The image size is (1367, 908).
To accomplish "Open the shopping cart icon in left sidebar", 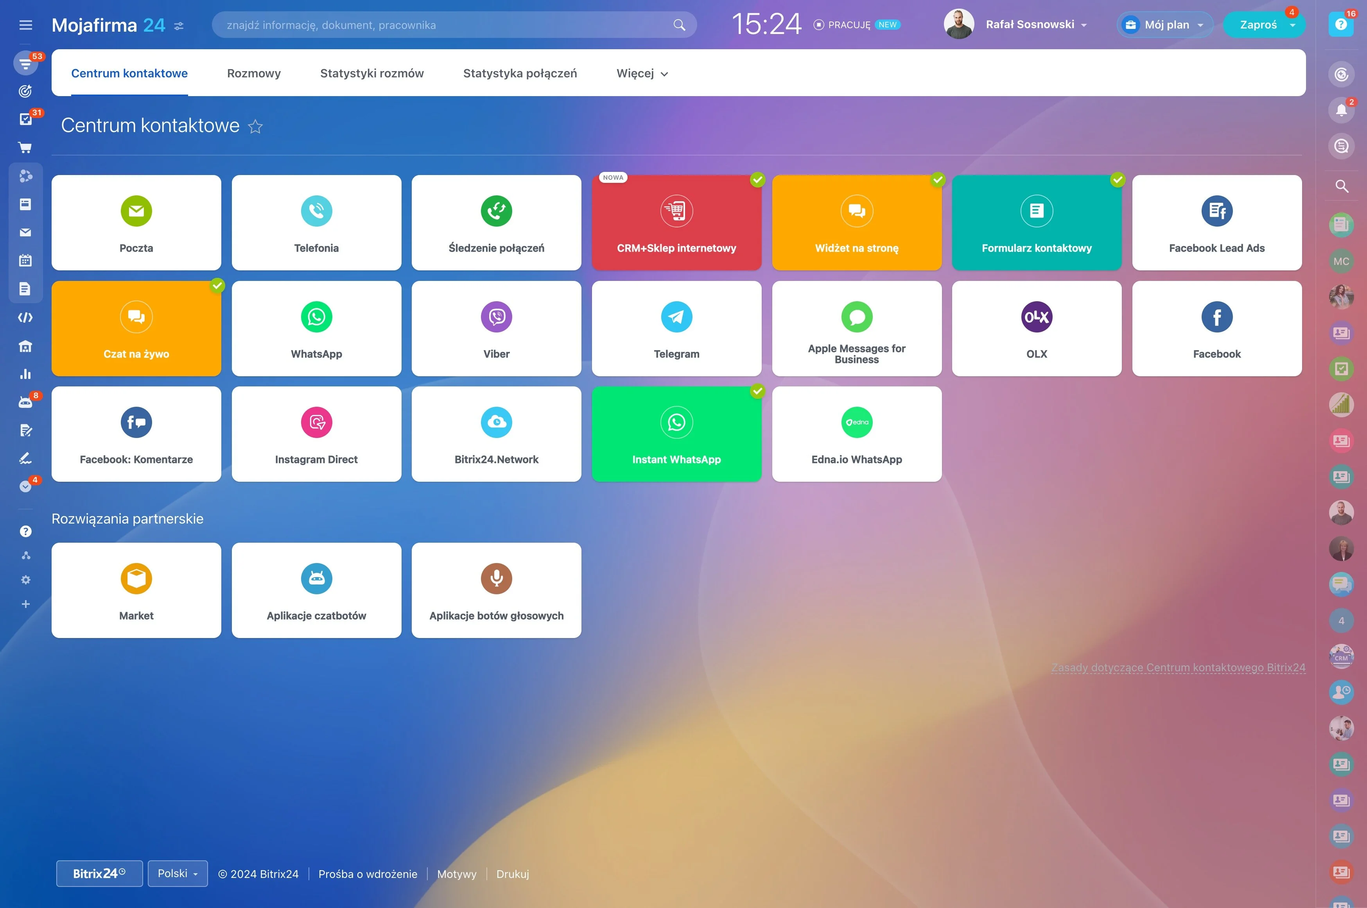I will pos(25,148).
